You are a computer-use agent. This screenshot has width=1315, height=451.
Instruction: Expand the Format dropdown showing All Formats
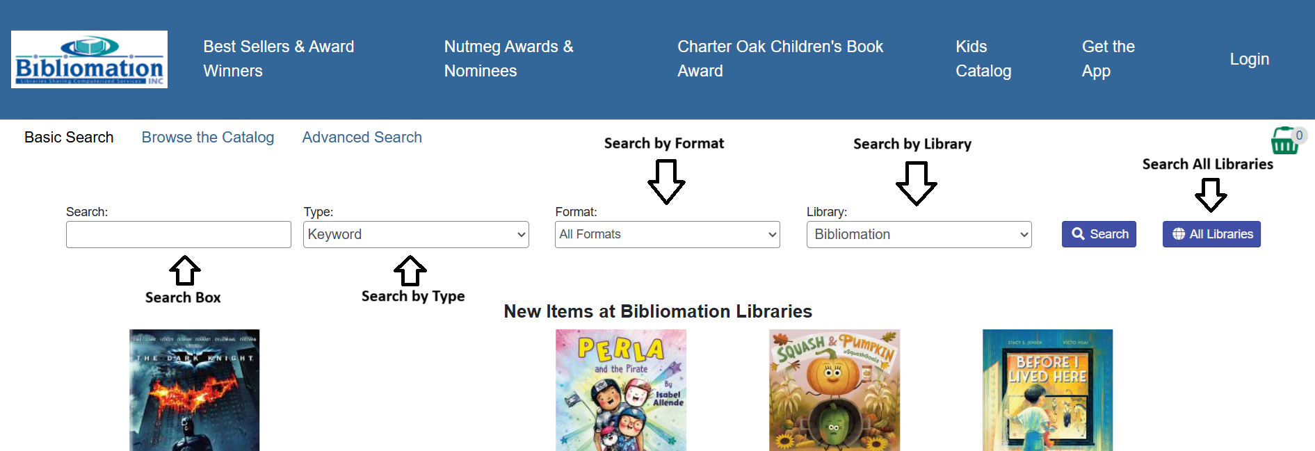[668, 235]
